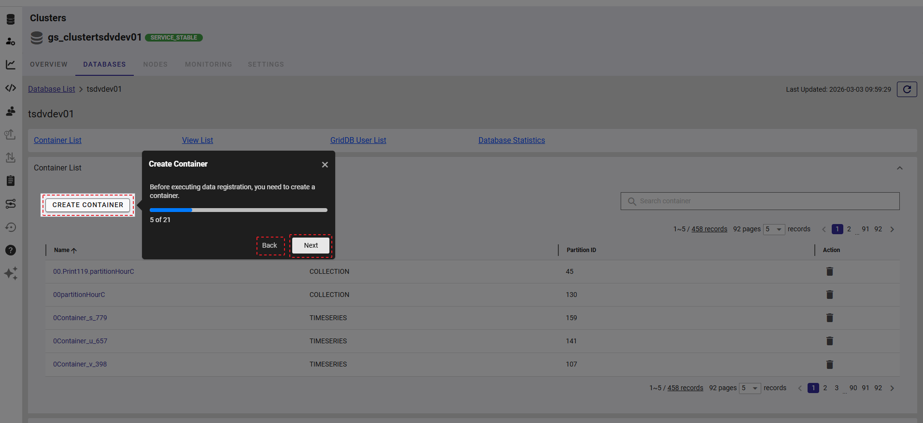Image resolution: width=923 pixels, height=423 pixels.
Task: Switch to the Nodes tab
Action: pos(155,64)
